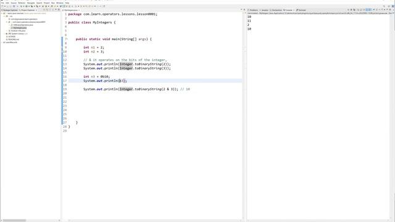The height and width of the screenshot is (222, 395).
Task: Click the Clear Console icon
Action: coord(358,10)
